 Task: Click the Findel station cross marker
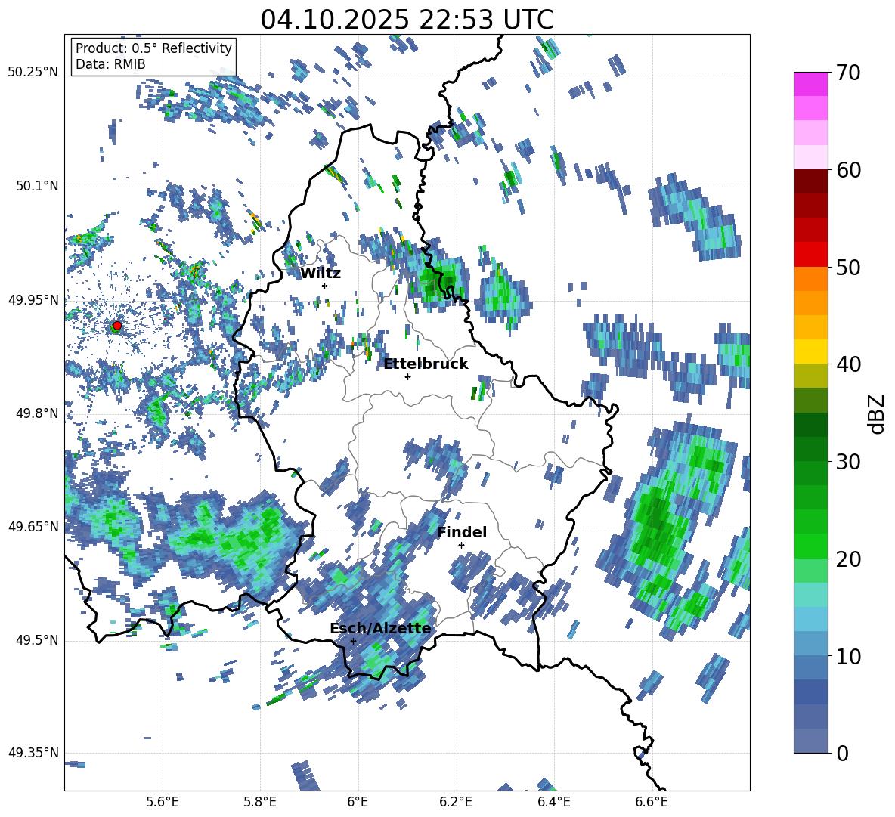461,545
